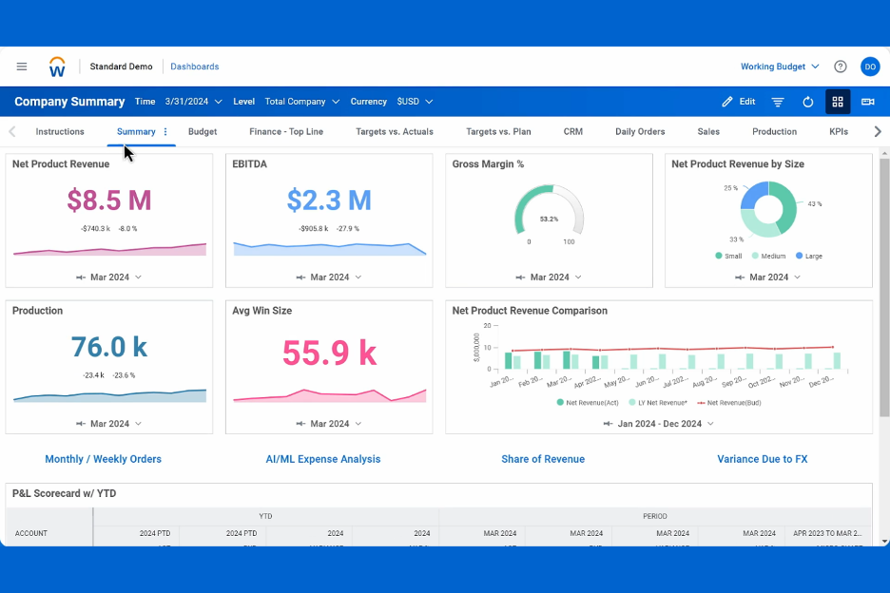The width and height of the screenshot is (890, 593).
Task: Open the Mar 2024 selector under Net Product Revenue
Action: click(108, 277)
